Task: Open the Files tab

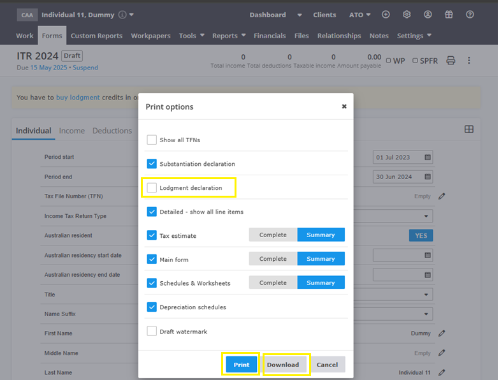Action: point(301,36)
